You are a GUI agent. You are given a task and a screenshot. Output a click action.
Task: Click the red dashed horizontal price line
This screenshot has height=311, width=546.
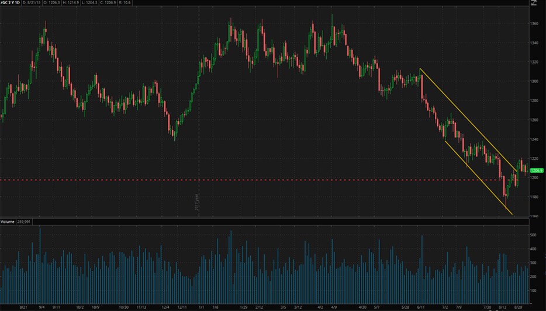tap(292, 180)
